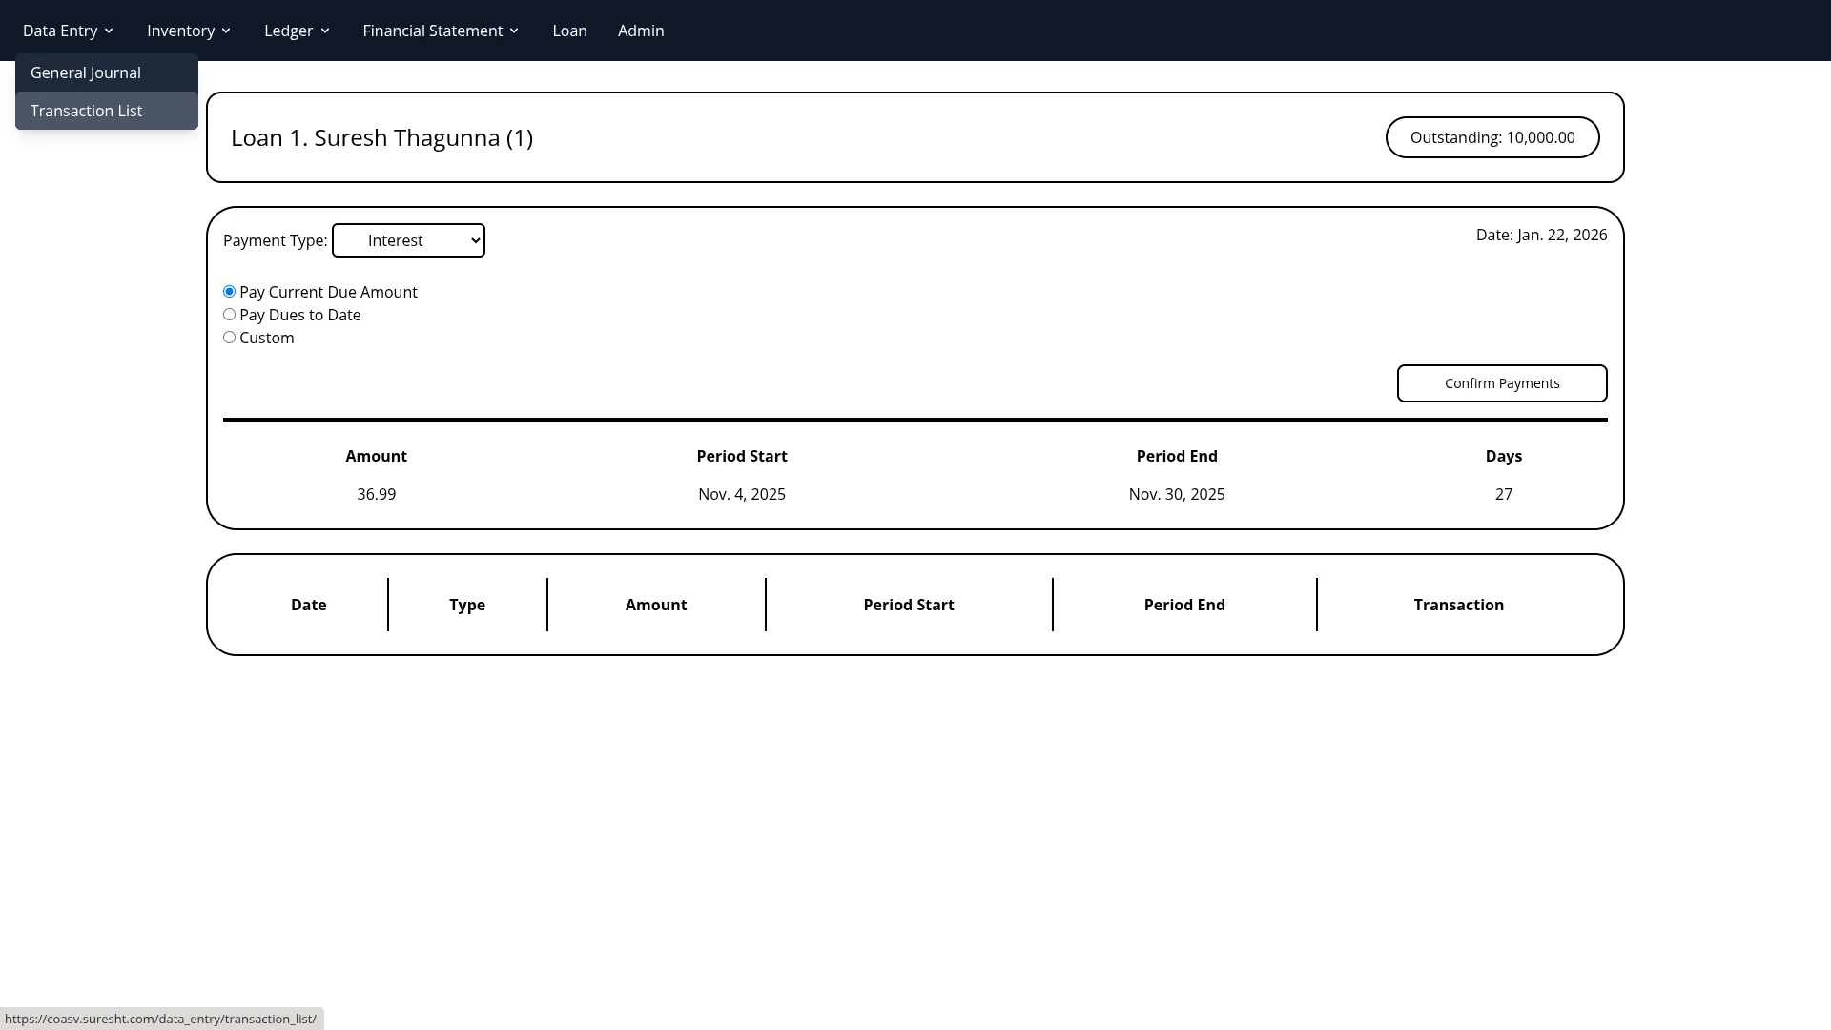This screenshot has width=1831, height=1030.
Task: Open the Transaction List page
Action: coord(86,111)
